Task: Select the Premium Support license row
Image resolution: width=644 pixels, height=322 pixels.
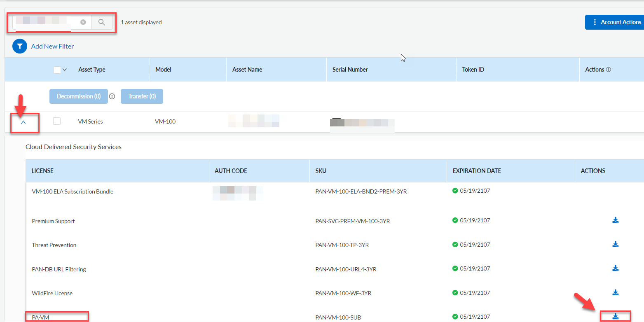Action: [53, 221]
